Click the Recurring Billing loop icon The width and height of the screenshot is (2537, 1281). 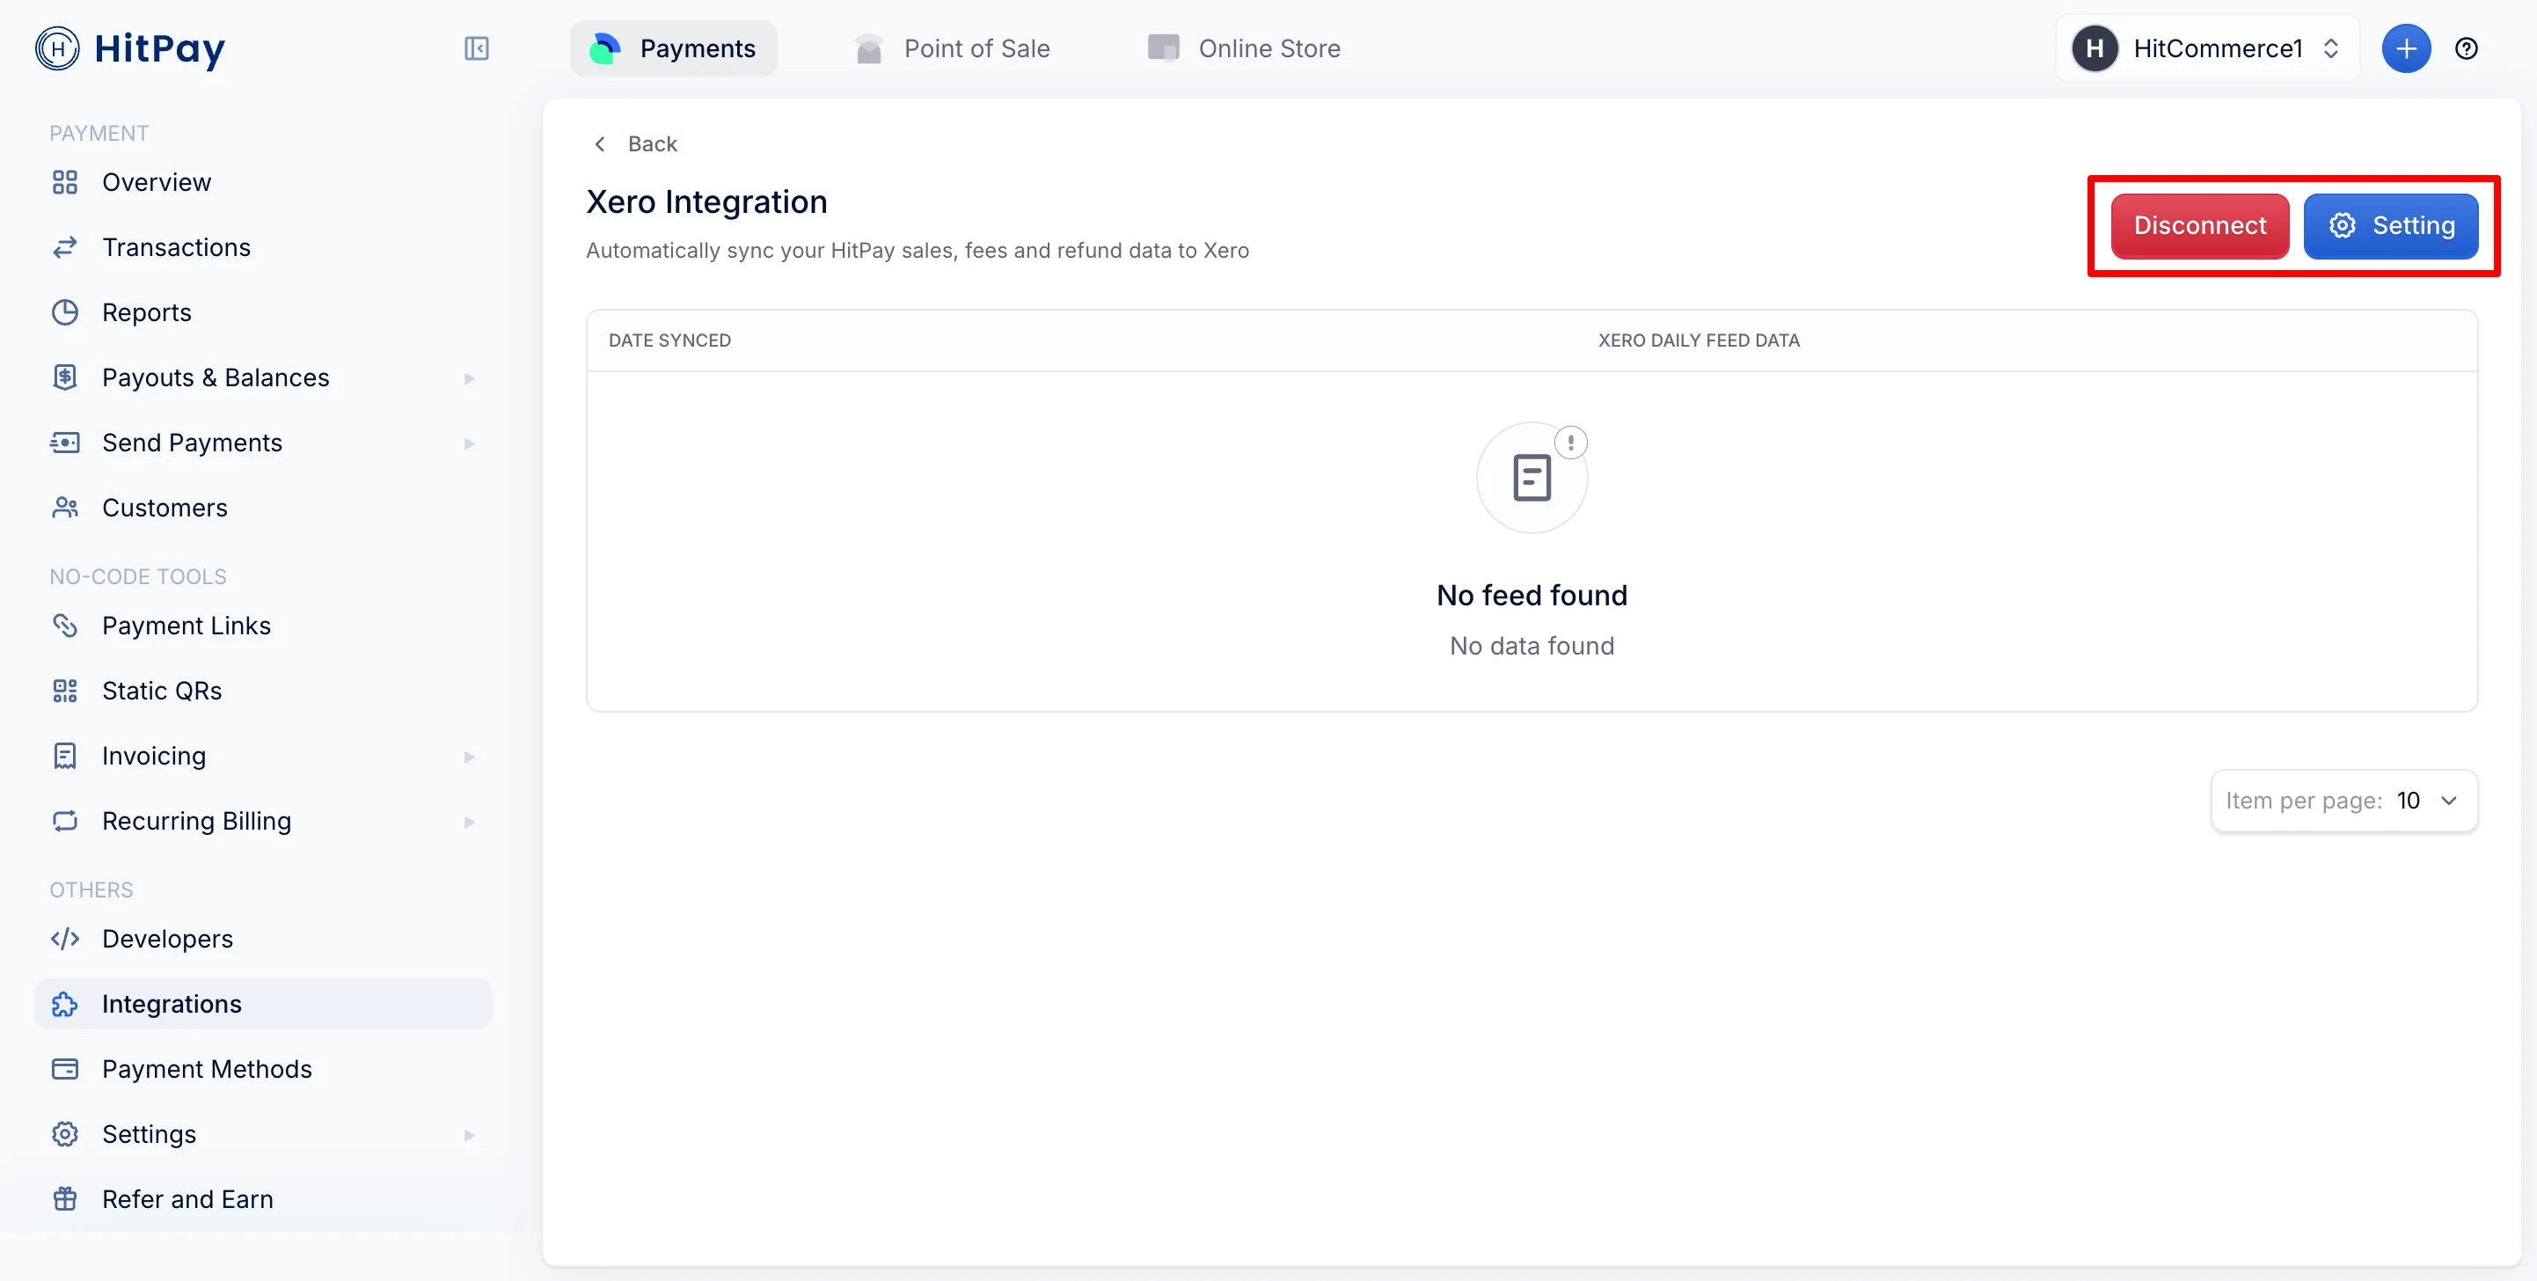click(x=65, y=820)
